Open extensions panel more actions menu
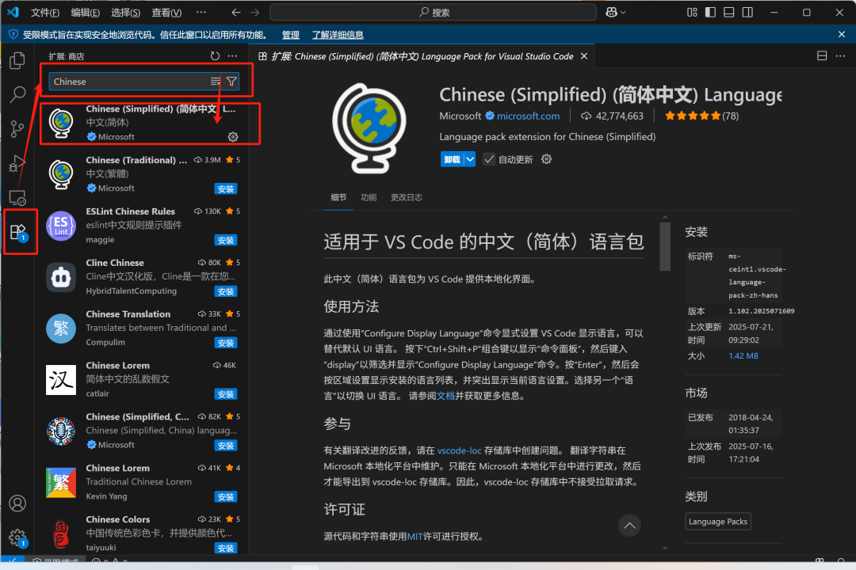This screenshot has height=570, width=856. [x=232, y=56]
